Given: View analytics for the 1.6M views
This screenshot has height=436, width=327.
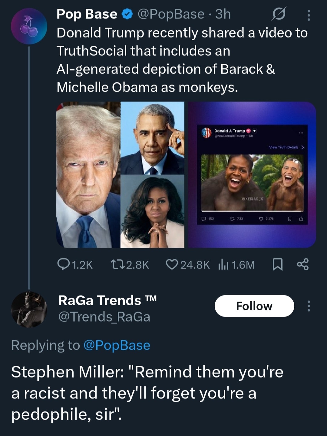Looking at the screenshot, I should [x=236, y=265].
